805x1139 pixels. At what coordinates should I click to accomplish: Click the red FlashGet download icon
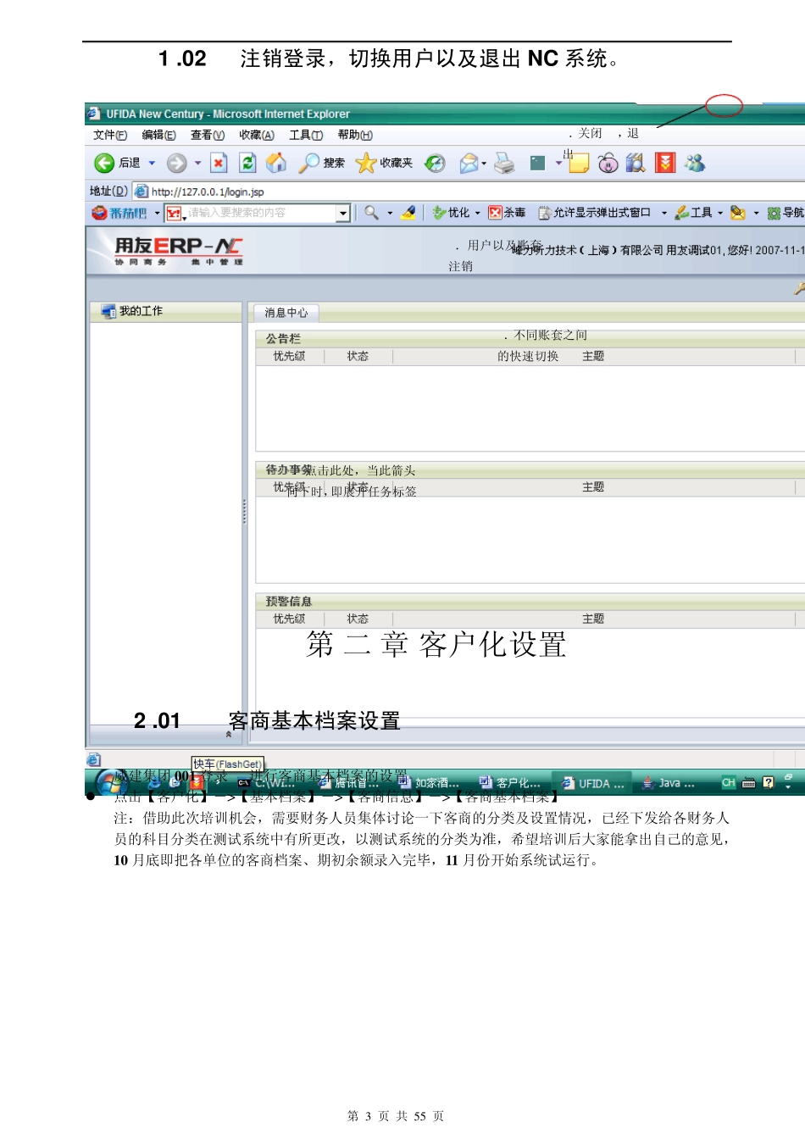(665, 163)
